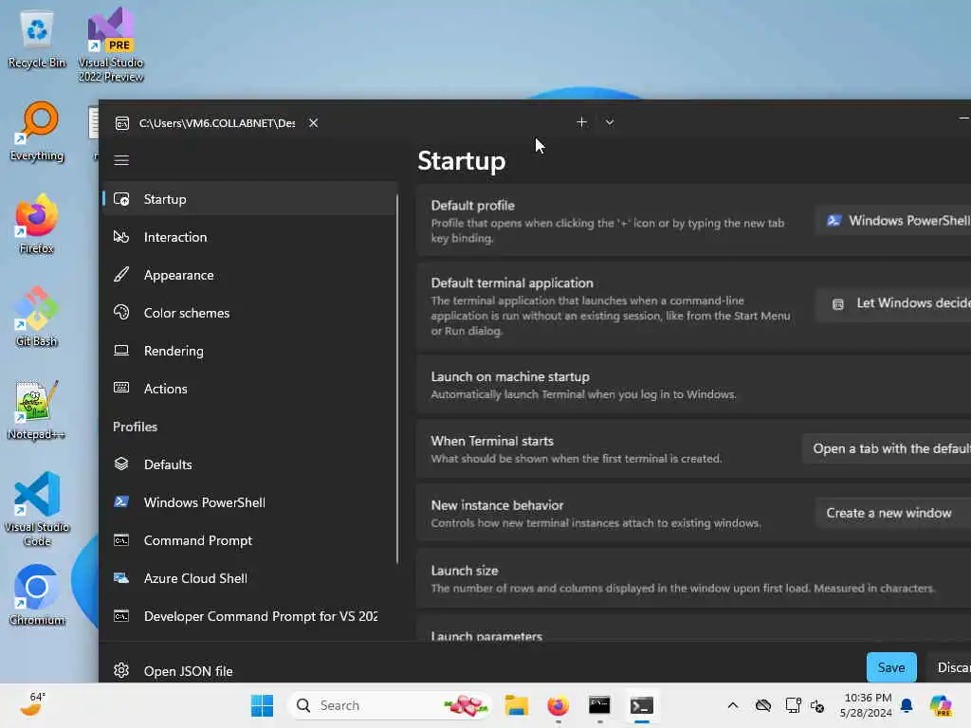Open the weather widget showing 64°
Screen dimensions: 971x728
pos(33,705)
